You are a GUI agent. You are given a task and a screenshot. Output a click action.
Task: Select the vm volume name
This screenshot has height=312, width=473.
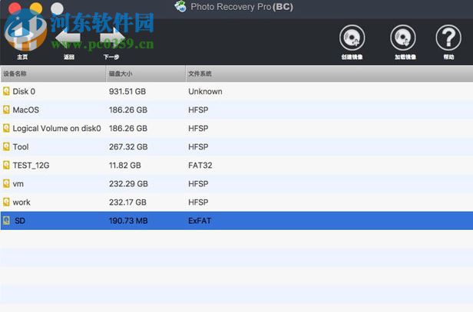pyautogui.click(x=18, y=184)
